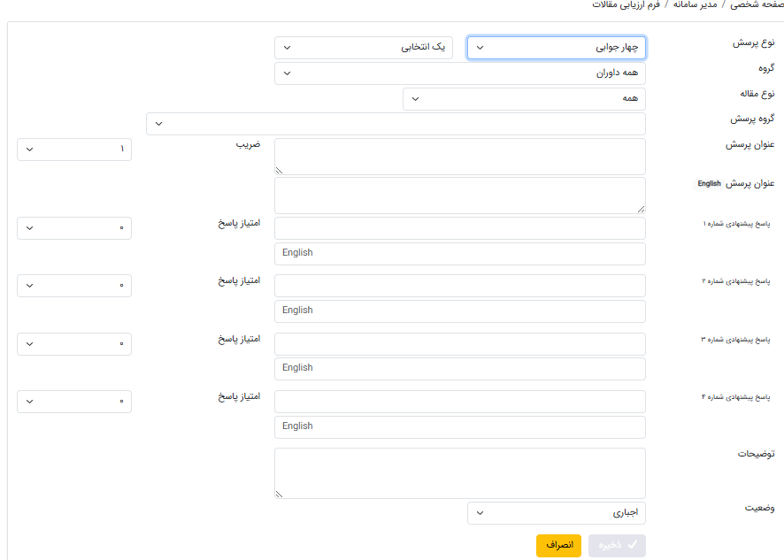Click the عنوان پرسش text area
The height and width of the screenshot is (560, 784).
pyautogui.click(x=459, y=157)
